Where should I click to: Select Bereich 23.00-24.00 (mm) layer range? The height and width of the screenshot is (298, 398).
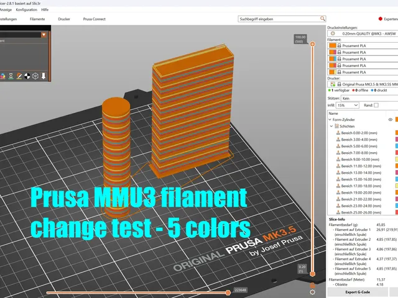[361, 205]
